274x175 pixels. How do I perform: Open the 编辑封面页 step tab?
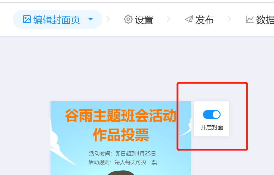click(x=57, y=19)
